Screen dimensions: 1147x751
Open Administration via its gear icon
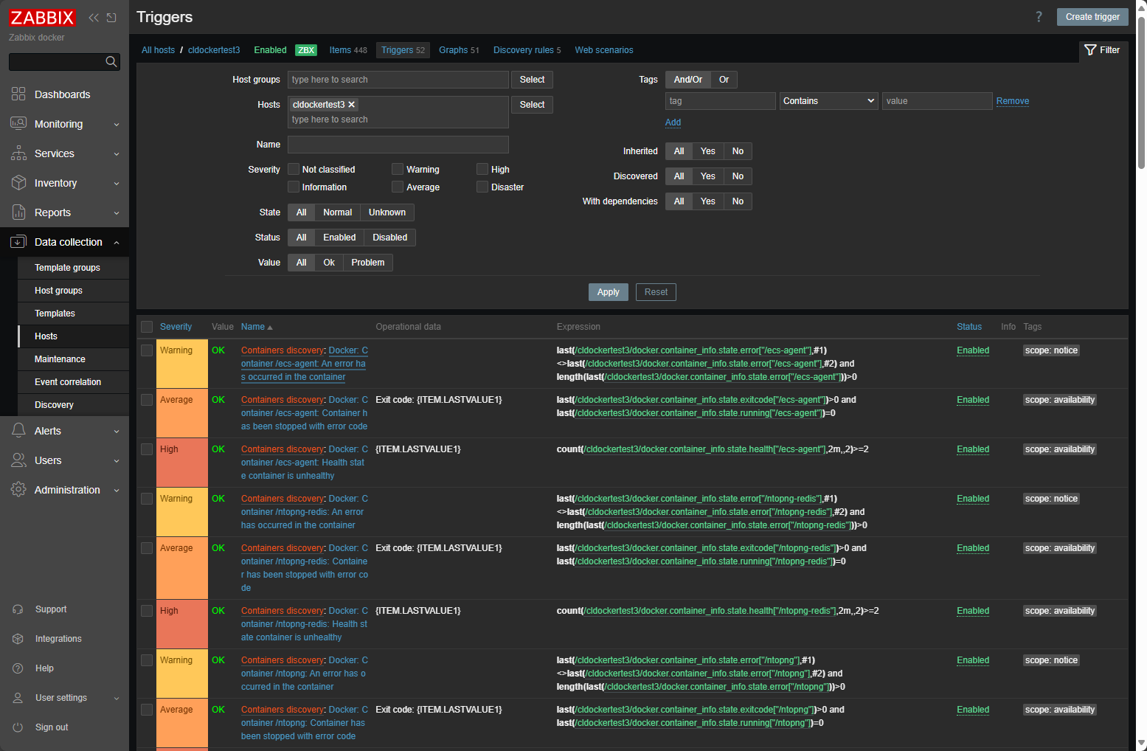[x=18, y=490]
